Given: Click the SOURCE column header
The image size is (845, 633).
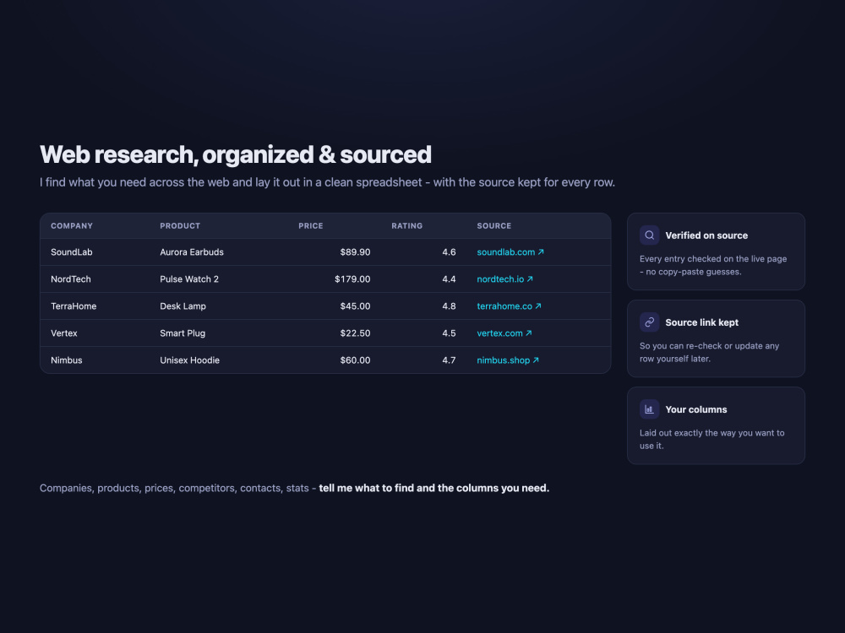Looking at the screenshot, I should [494, 226].
